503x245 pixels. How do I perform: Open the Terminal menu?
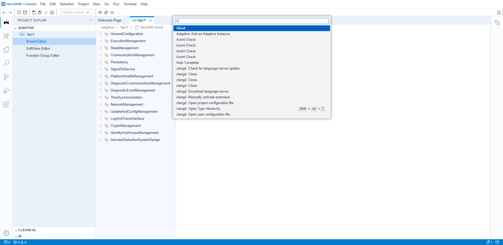(130, 4)
